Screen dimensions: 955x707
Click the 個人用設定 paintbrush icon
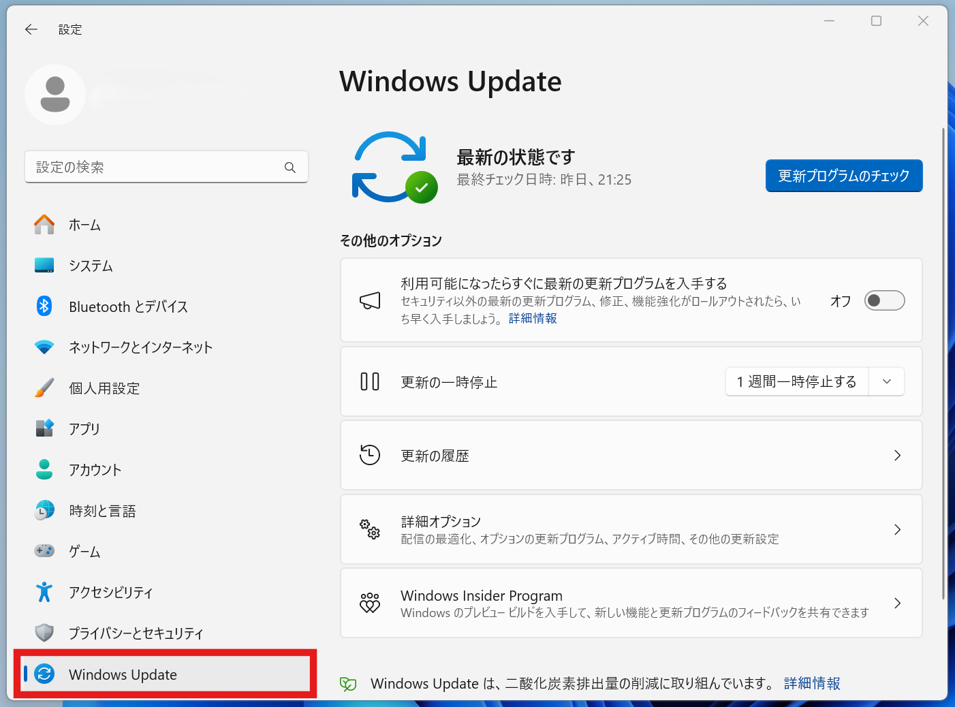click(x=44, y=388)
